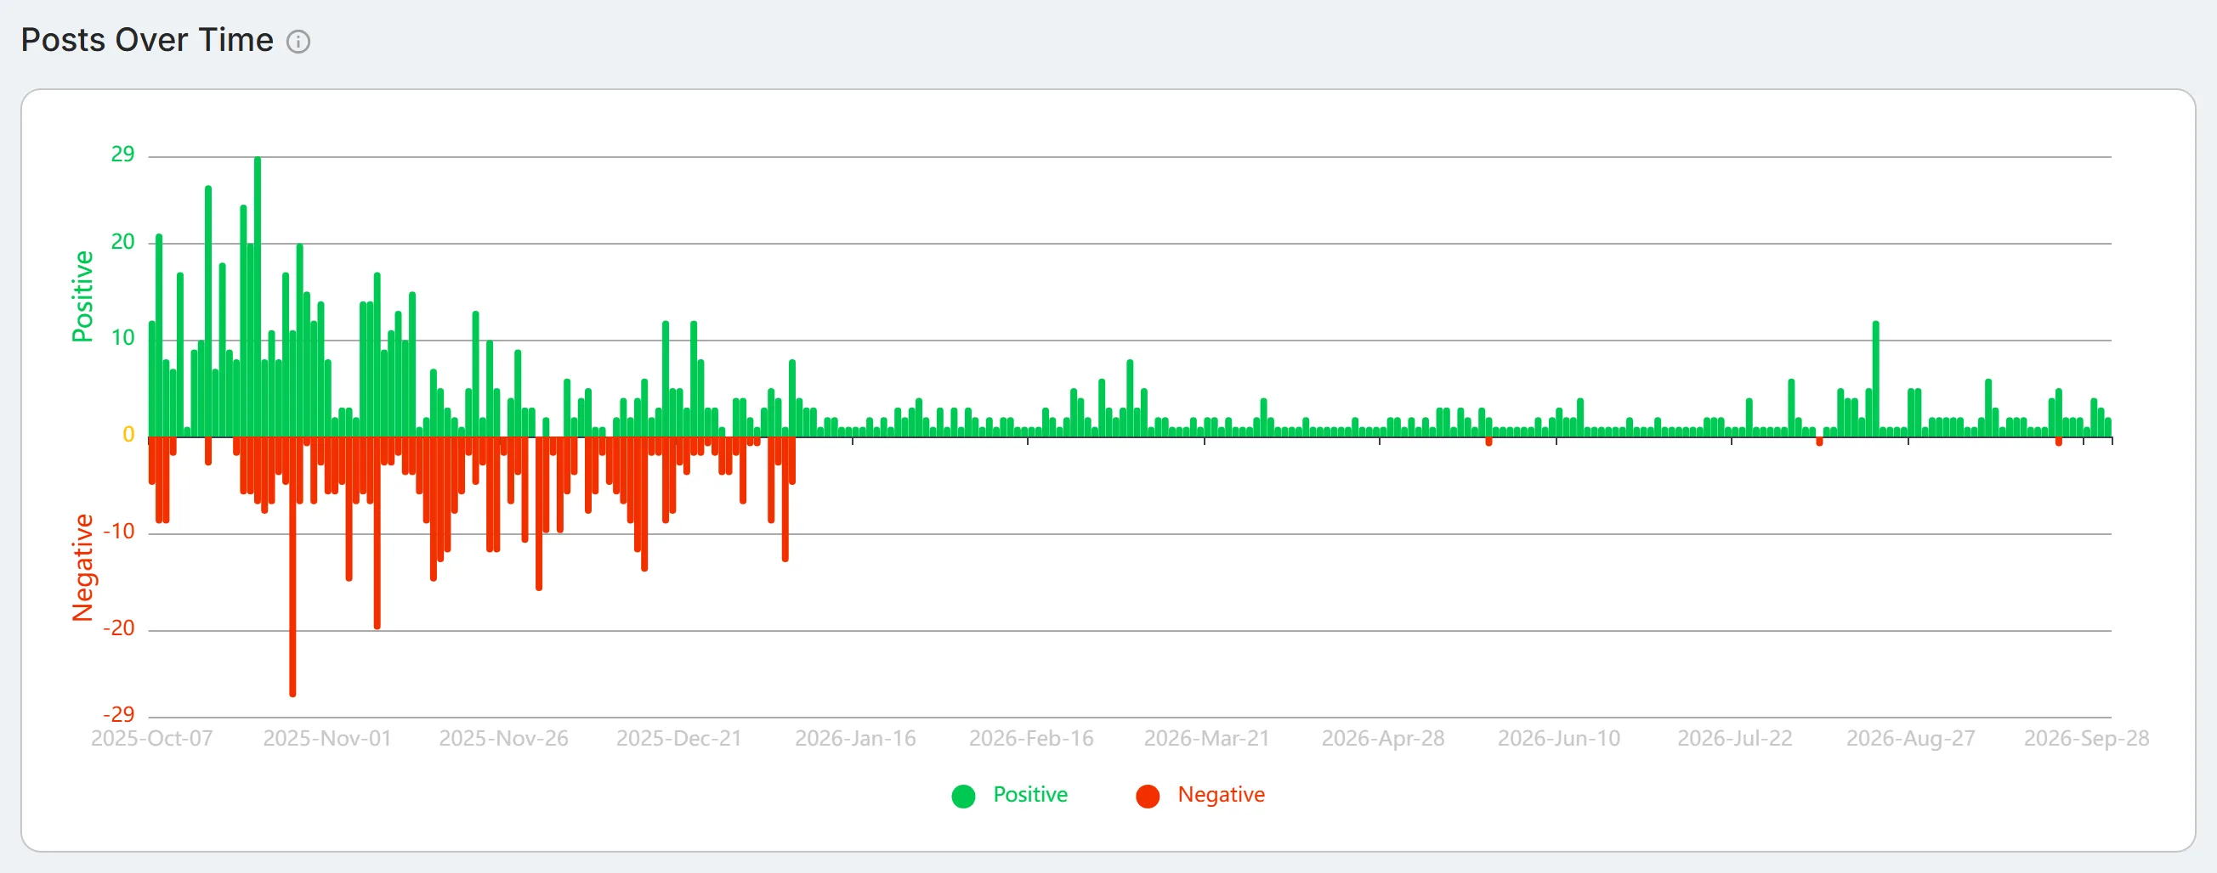Click the green Positive legend dot
This screenshot has width=2217, height=873.
coord(963,796)
